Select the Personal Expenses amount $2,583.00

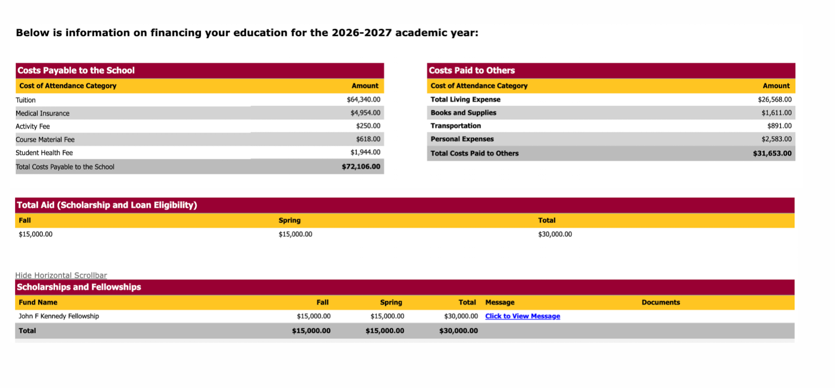[776, 139]
